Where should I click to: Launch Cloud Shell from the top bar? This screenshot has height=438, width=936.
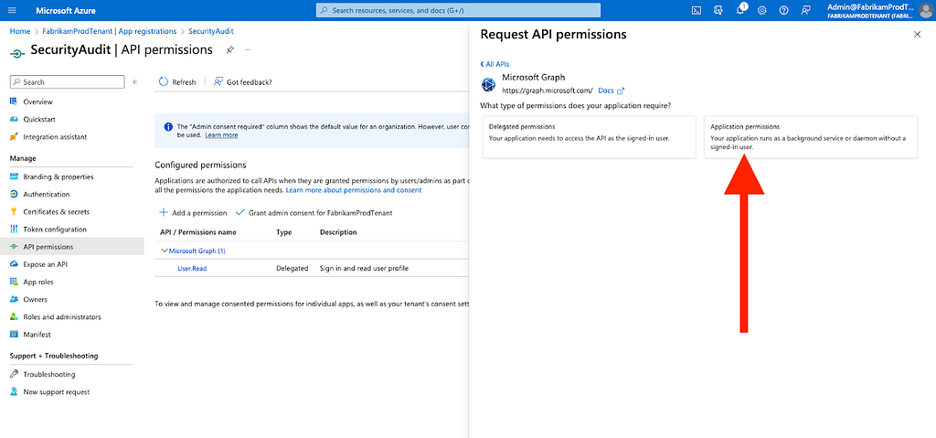(x=696, y=10)
